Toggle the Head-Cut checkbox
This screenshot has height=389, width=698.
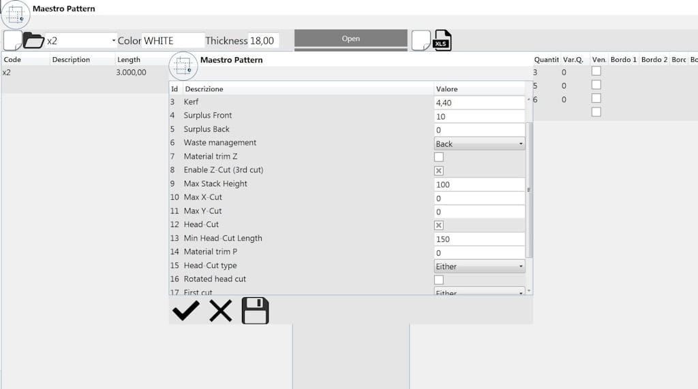pos(439,225)
